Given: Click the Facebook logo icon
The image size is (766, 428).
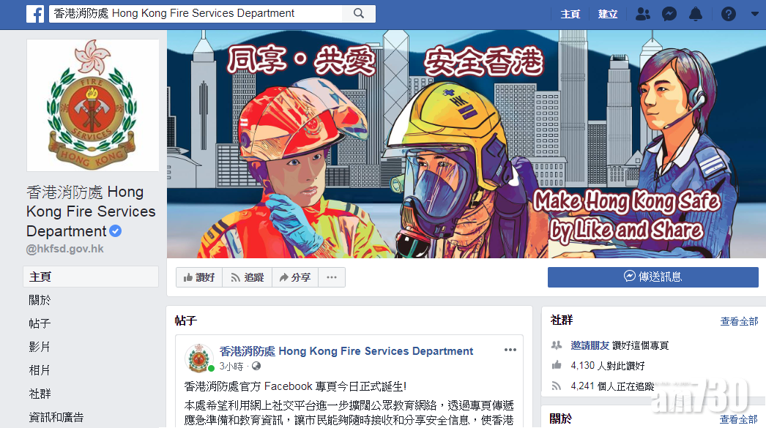Looking at the screenshot, I should [35, 14].
